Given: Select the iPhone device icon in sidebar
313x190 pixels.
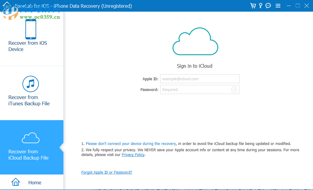Looking at the screenshot, I should 30,29.
